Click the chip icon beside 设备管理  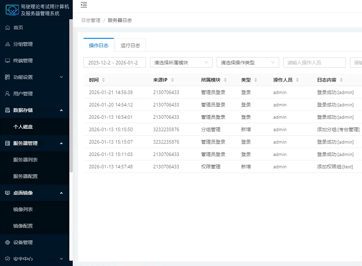tap(8, 242)
